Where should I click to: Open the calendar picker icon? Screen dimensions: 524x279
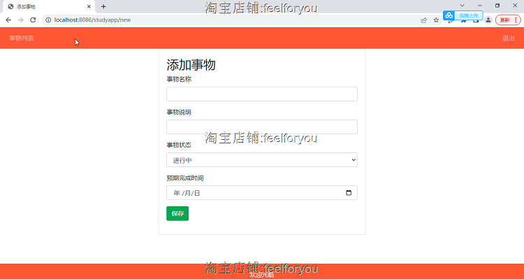pyautogui.click(x=349, y=193)
